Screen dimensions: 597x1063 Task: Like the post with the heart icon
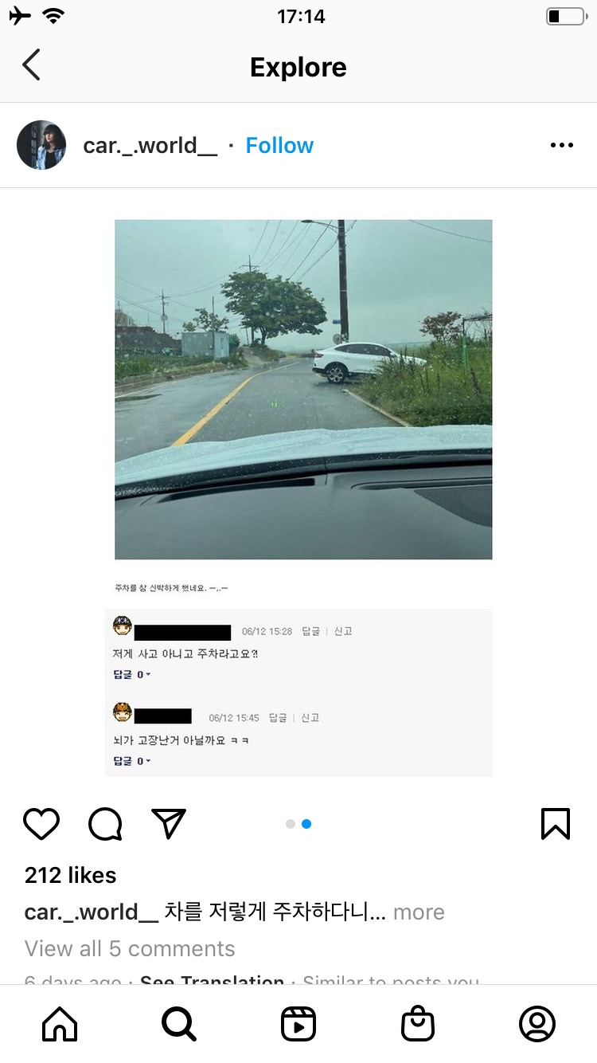(41, 824)
